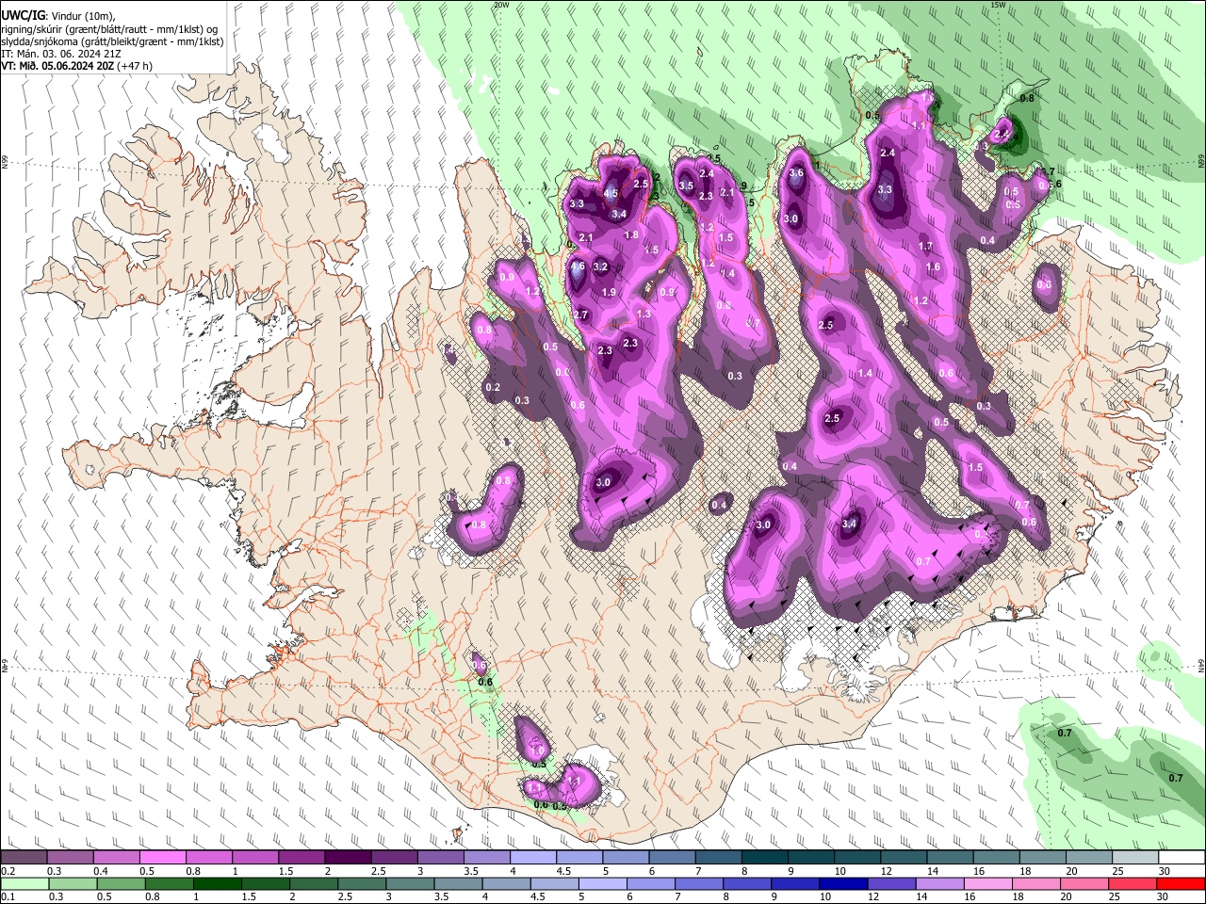The image size is (1206, 904).
Task: Click the snowfall value '2.7' on the map
Action: (x=580, y=315)
